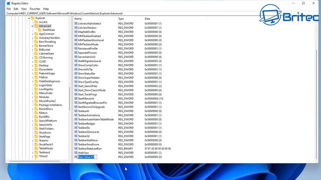Select the Start_ShowClassicMode value name

92,90
